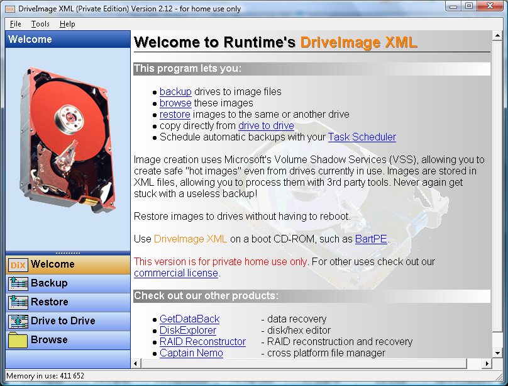The width and height of the screenshot is (508, 386).
Task: Select the Browse label in the navigation pane
Action: (49, 339)
